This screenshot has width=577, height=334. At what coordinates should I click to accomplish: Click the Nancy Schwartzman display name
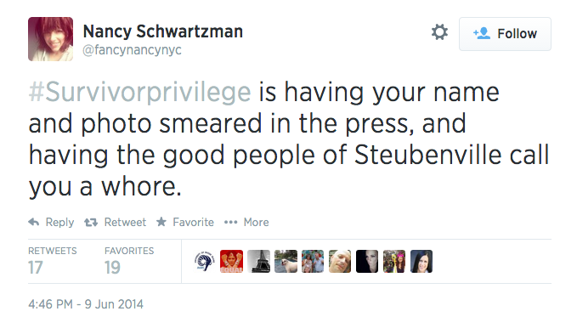click(x=162, y=31)
